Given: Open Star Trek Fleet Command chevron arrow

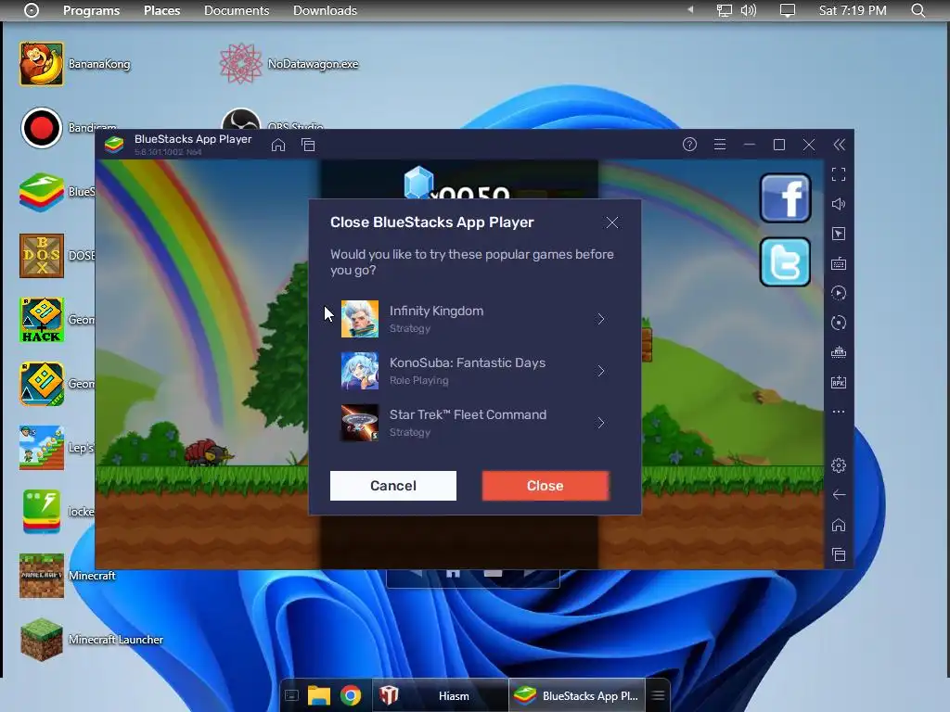Looking at the screenshot, I should pyautogui.click(x=600, y=423).
